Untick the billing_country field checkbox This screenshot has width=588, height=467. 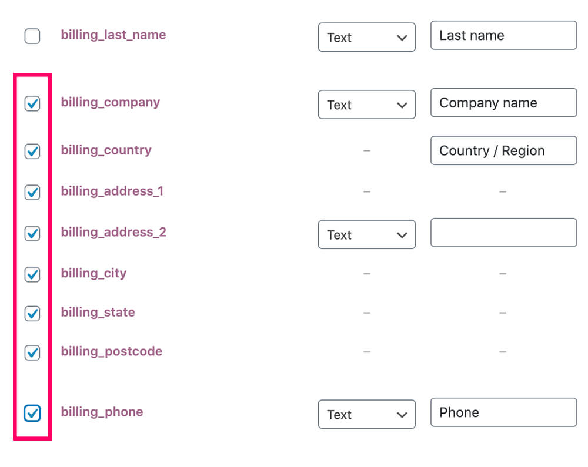32,152
